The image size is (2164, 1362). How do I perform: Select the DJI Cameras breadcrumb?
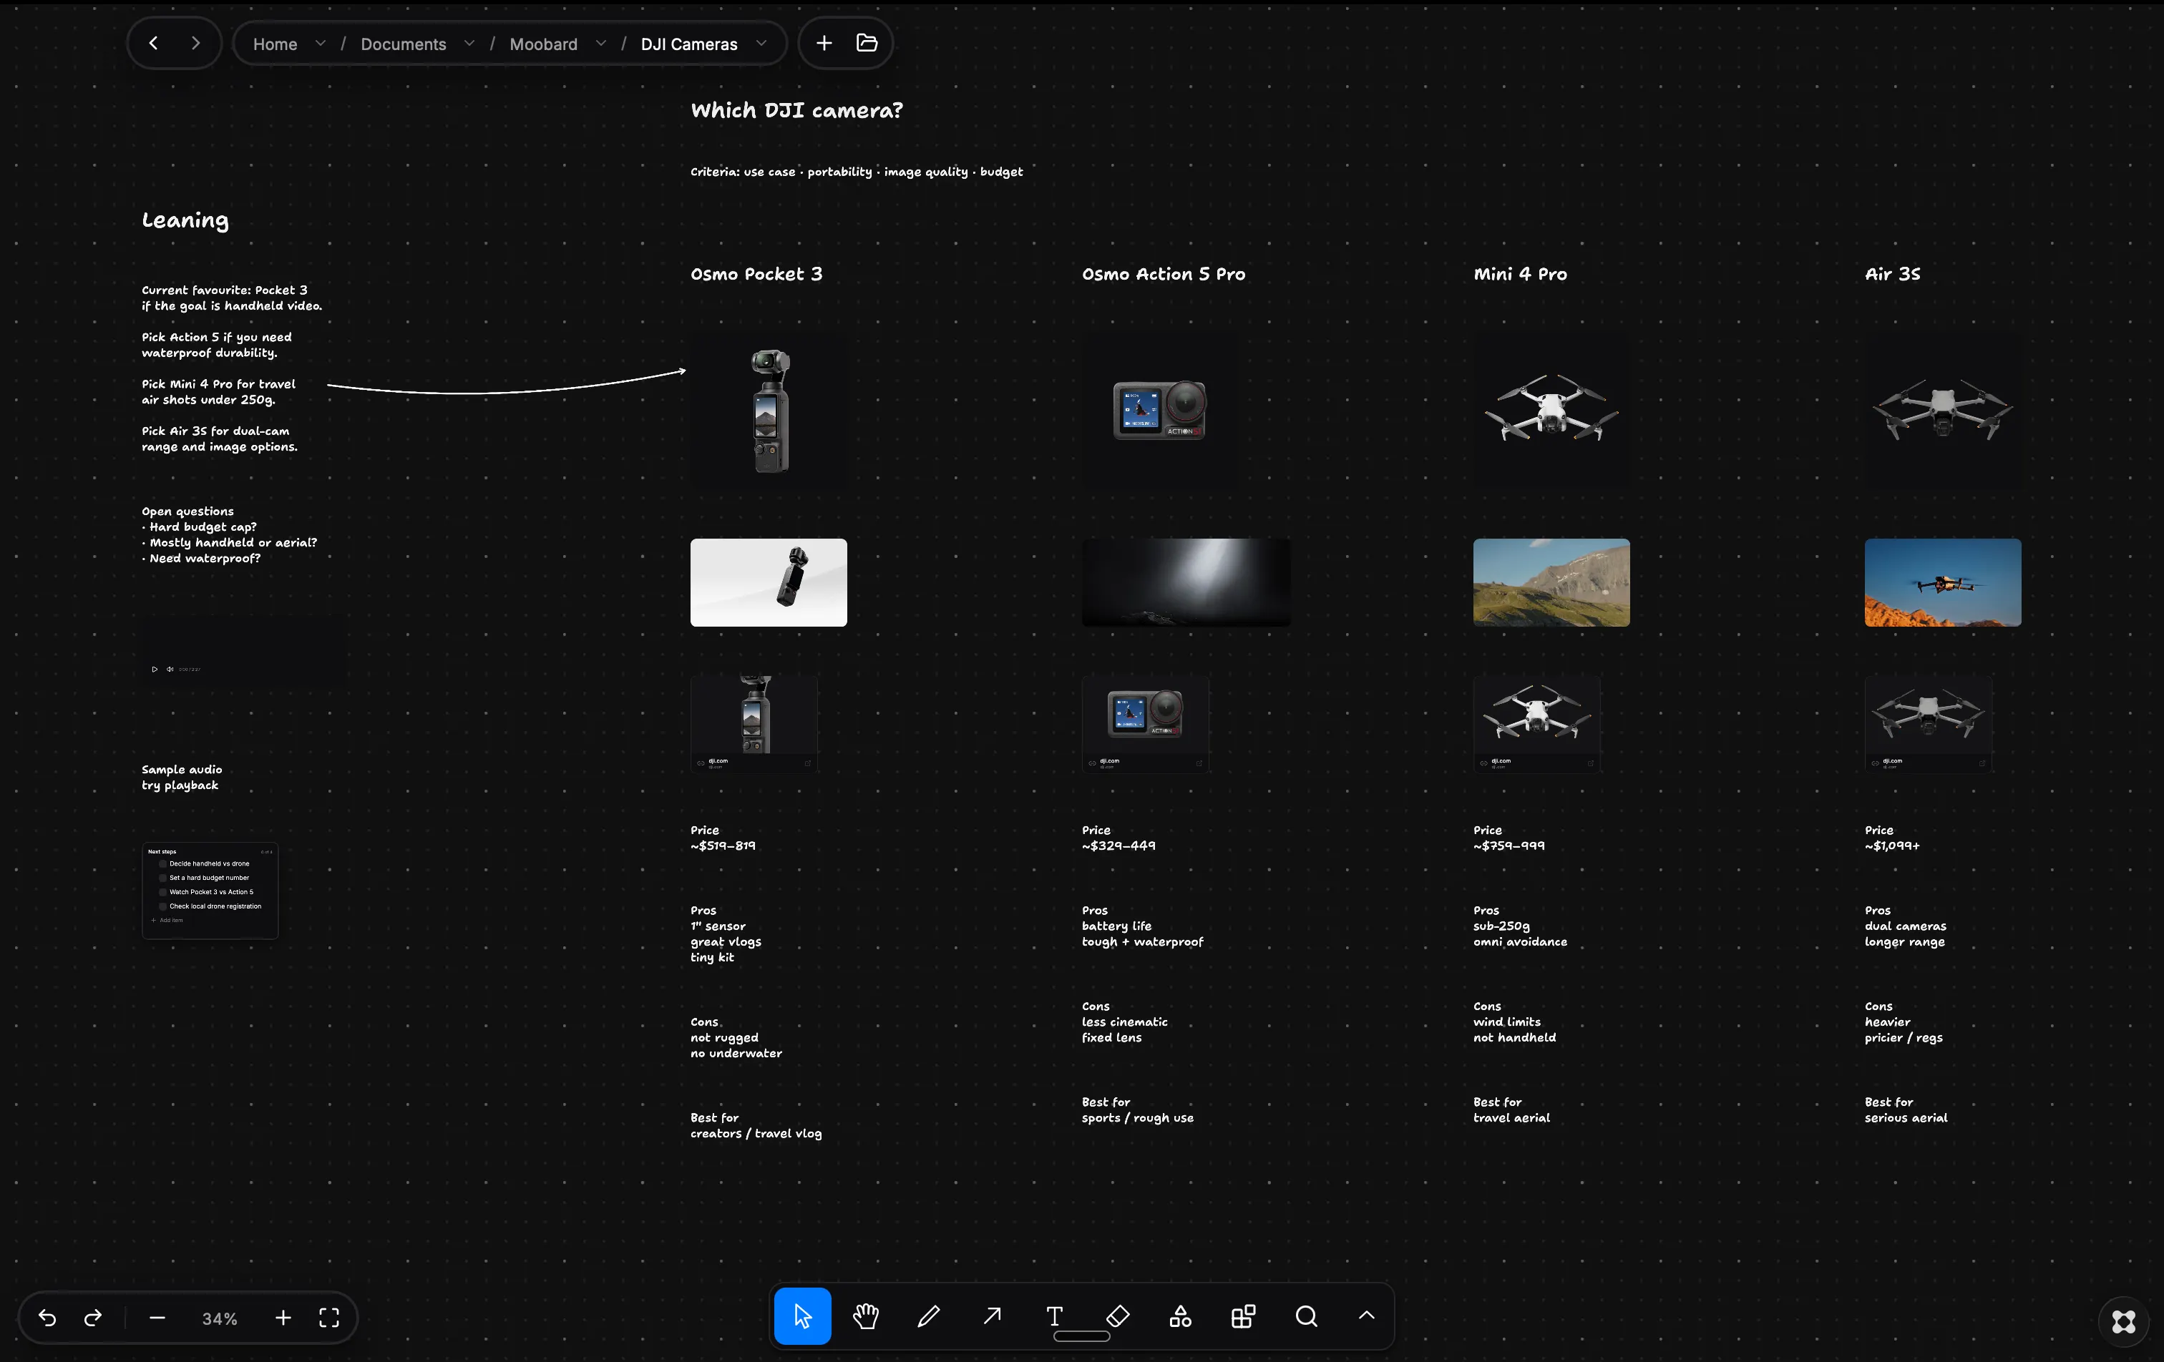pos(689,44)
